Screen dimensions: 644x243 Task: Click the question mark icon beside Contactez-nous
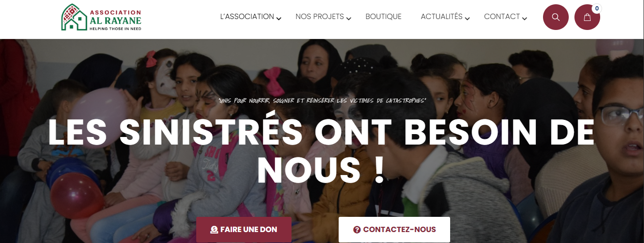pos(357,230)
